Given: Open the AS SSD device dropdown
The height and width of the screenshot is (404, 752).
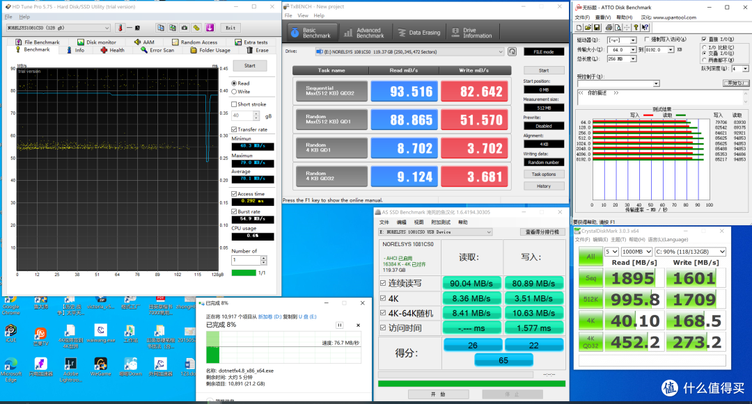Looking at the screenshot, I should click(x=435, y=232).
